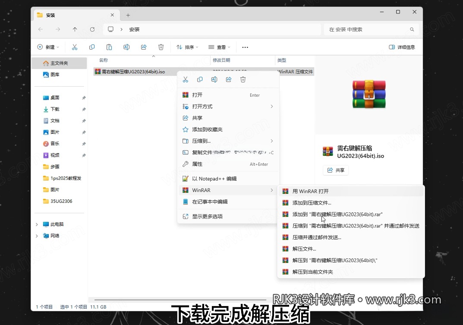
Task: Choose 共享 in the context menu
Action: pos(228,118)
